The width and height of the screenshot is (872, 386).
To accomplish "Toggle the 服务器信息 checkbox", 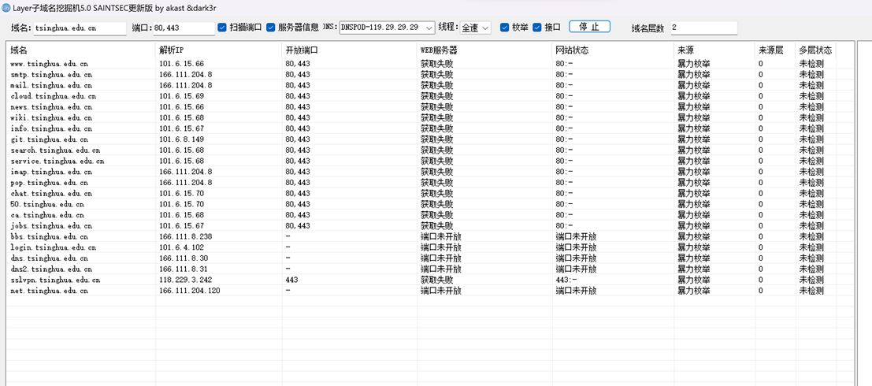I will (271, 28).
